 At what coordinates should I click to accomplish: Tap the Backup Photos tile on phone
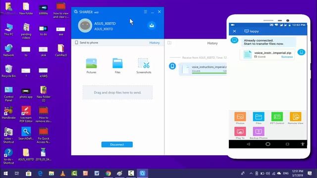(259, 133)
